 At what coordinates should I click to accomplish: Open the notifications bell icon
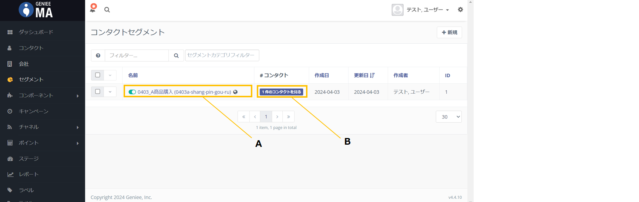[x=93, y=9]
